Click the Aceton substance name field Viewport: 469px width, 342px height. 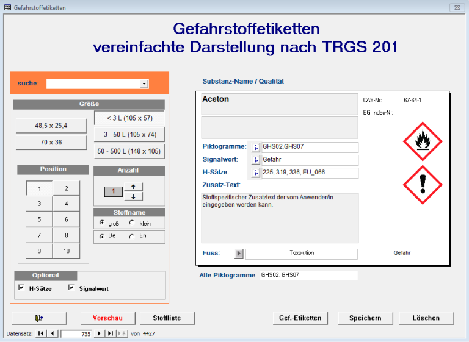pos(280,104)
